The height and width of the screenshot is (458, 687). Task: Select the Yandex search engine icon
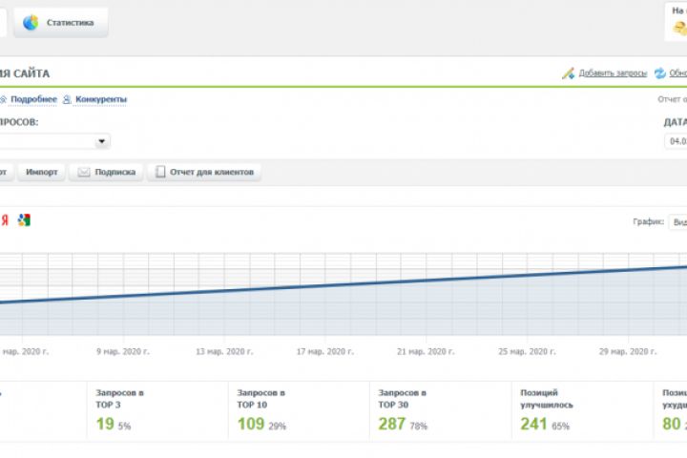(x=5, y=220)
